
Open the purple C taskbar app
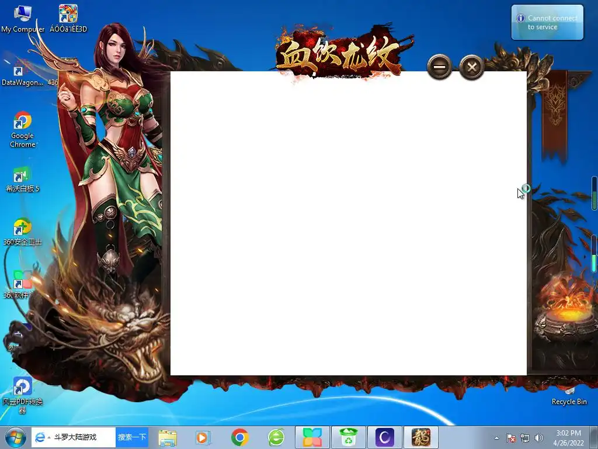click(x=385, y=437)
